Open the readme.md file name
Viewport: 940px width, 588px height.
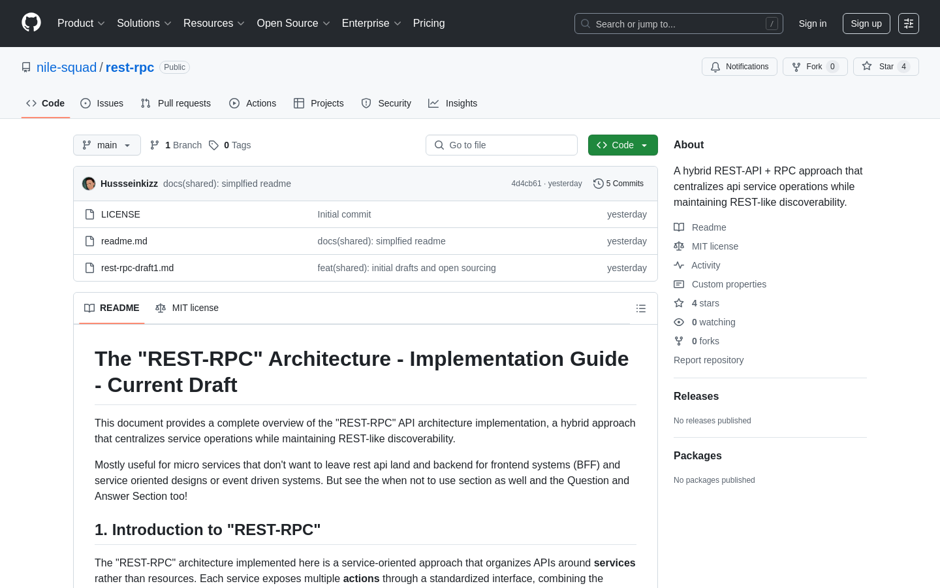point(124,241)
